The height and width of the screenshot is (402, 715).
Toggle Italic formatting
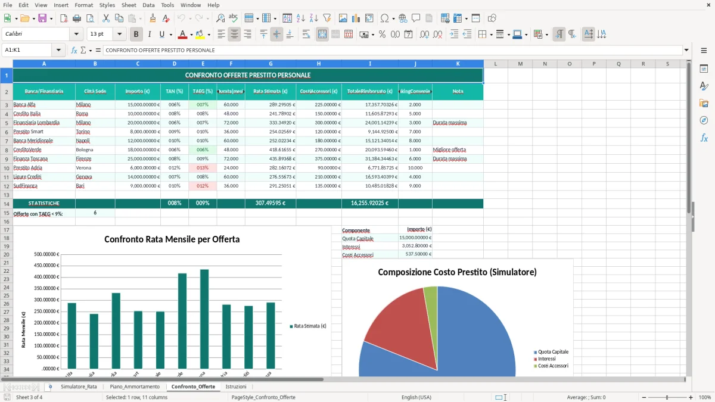coord(149,35)
